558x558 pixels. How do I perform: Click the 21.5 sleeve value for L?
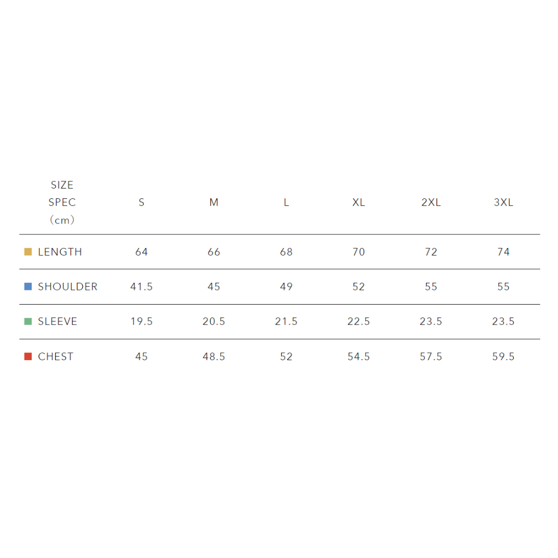pyautogui.click(x=286, y=322)
